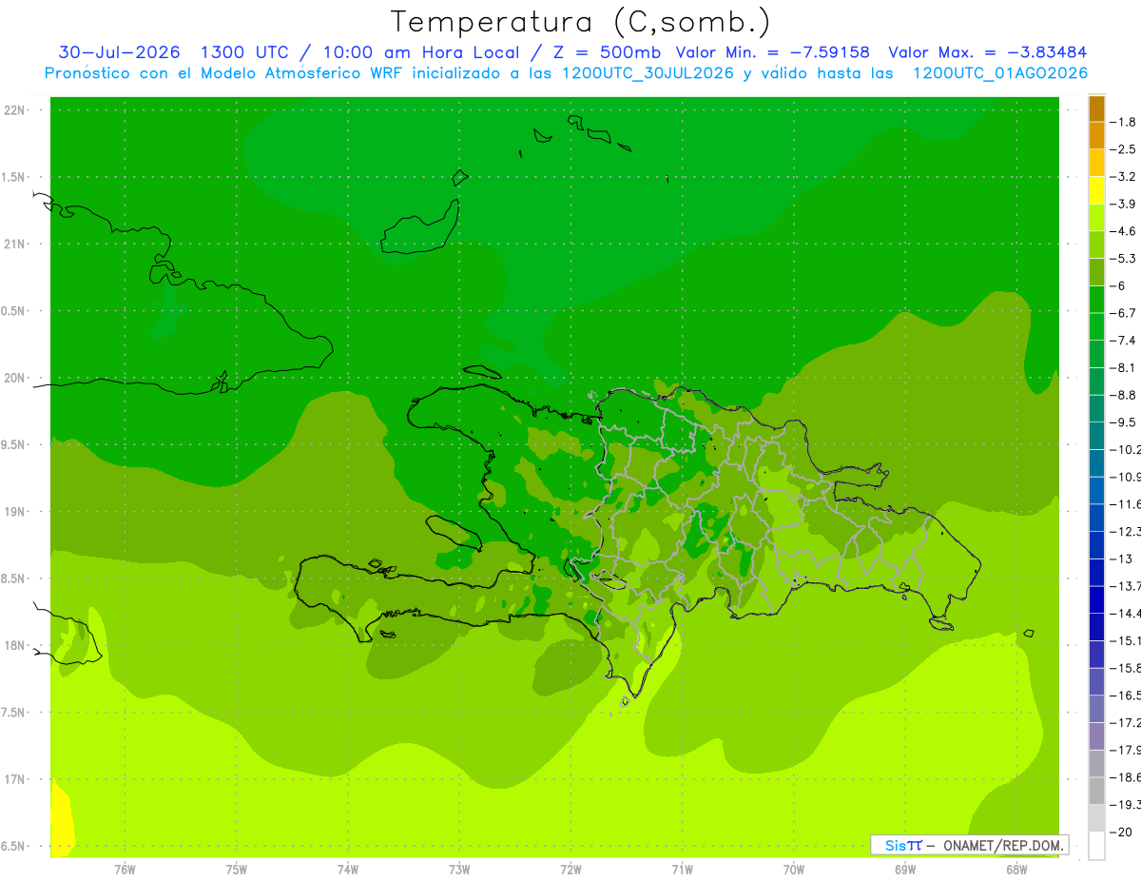Pick the lime legend swatch between -3.9 and -4.6
This screenshot has width=1141, height=882.
pos(1096,218)
